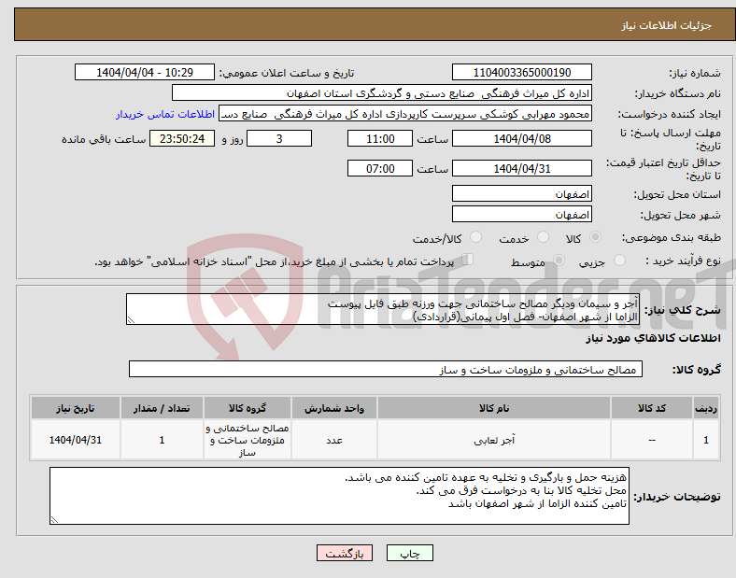Click the شهر محل تحویل field اصفهان
This screenshot has width=736, height=578.
click(521, 214)
